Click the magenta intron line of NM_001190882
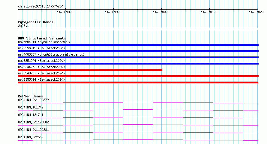This screenshot has height=144, width=267. (x=138, y=125)
